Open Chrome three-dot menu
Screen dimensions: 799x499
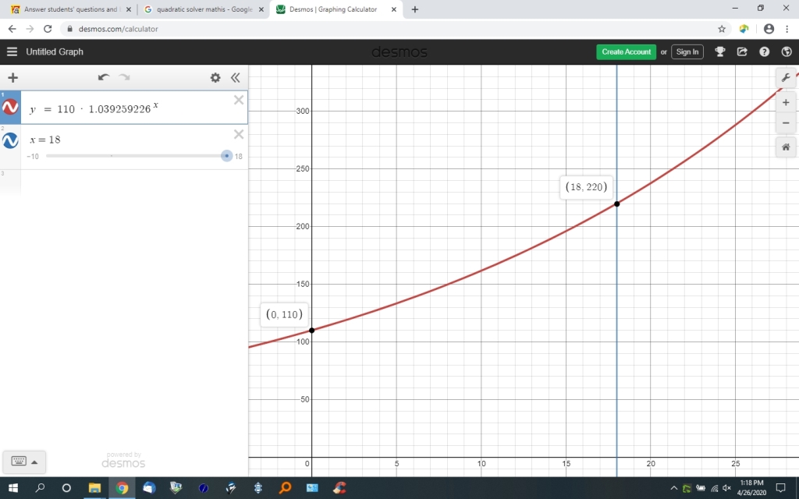pos(787,29)
